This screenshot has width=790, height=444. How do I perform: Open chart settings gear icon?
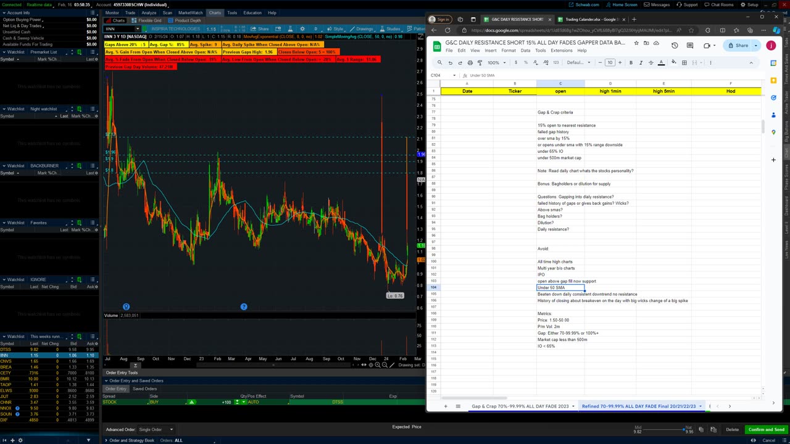pos(302,29)
